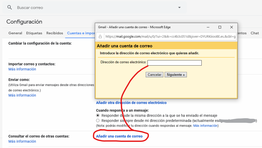Click the popup window title bar text
This screenshot has width=262, height=148.
134,27
